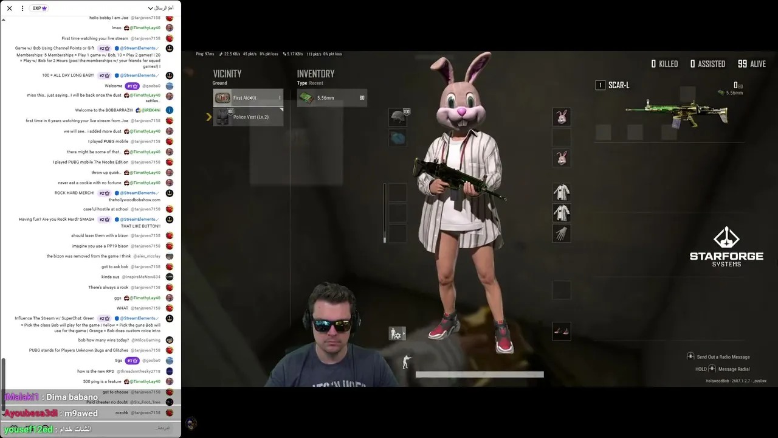Open the @InspireMeNow834 chat username
This screenshot has width=778, height=438.
pyautogui.click(x=142, y=277)
